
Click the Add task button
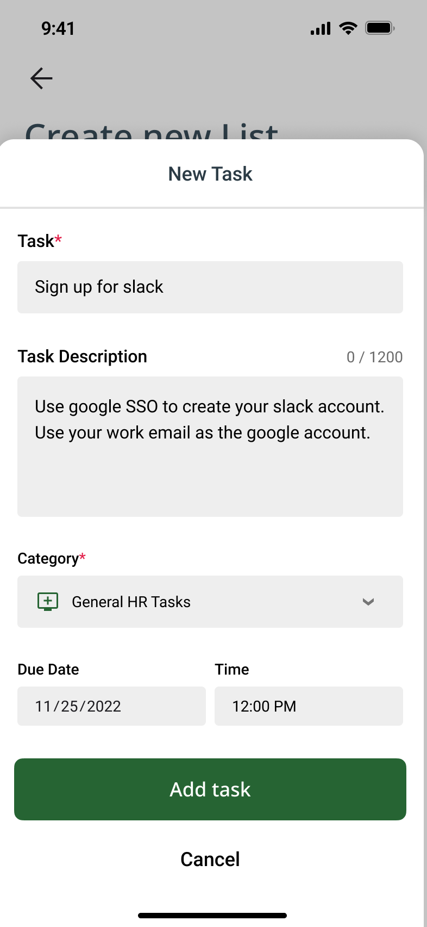point(210,789)
